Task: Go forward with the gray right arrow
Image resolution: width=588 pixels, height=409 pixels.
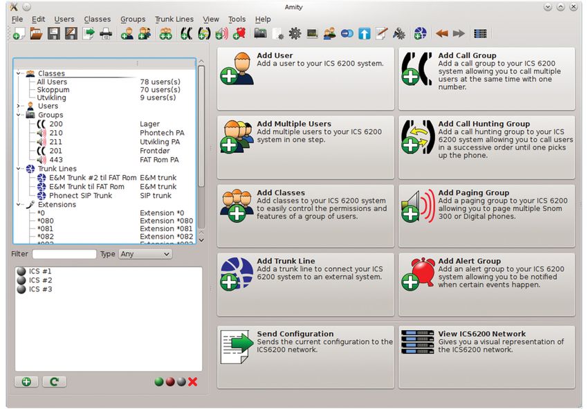Action: tap(459, 34)
